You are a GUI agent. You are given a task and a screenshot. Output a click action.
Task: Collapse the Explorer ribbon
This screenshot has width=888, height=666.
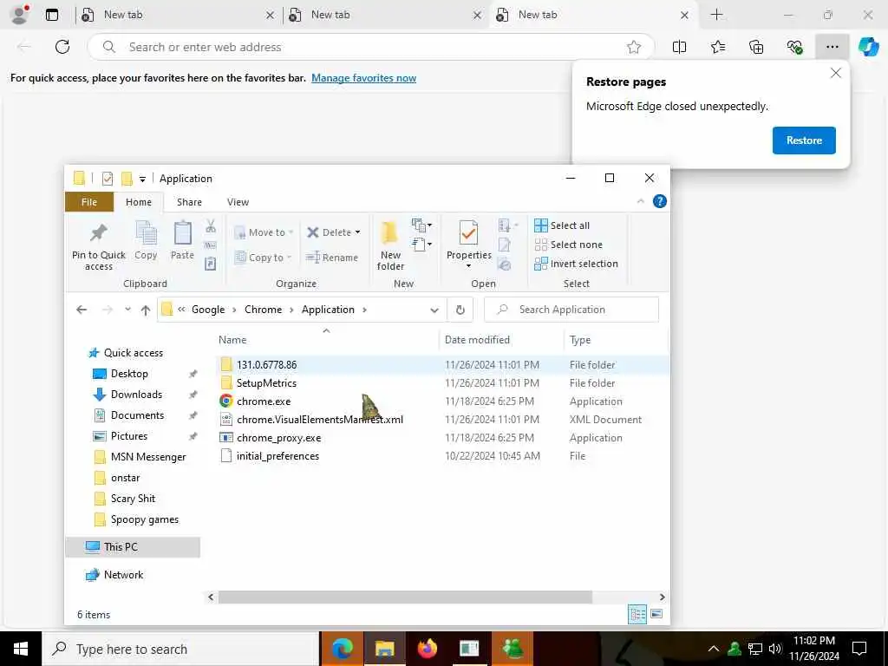[x=641, y=201]
